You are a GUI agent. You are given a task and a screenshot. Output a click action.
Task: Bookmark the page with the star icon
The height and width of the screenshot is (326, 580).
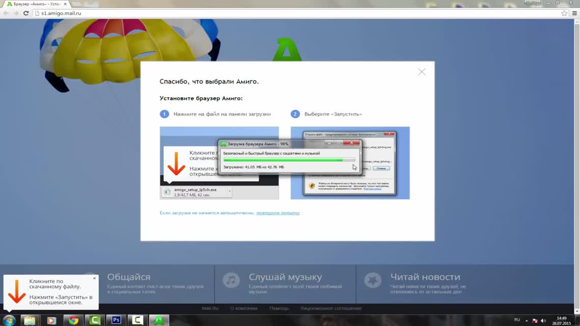(564, 13)
